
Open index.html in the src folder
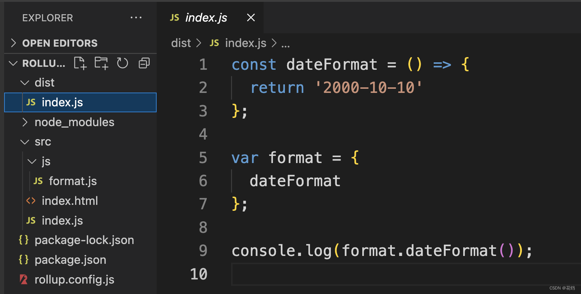pos(80,201)
